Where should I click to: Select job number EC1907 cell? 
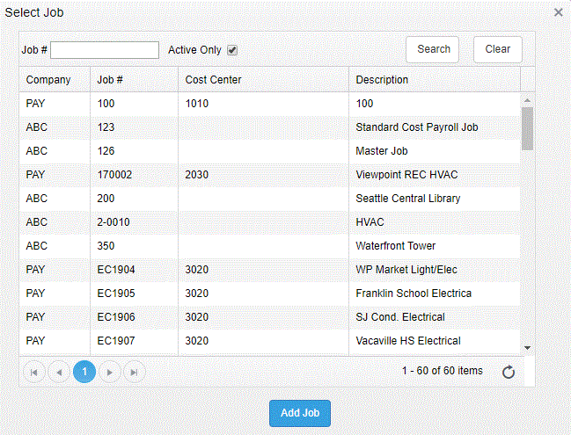point(134,341)
